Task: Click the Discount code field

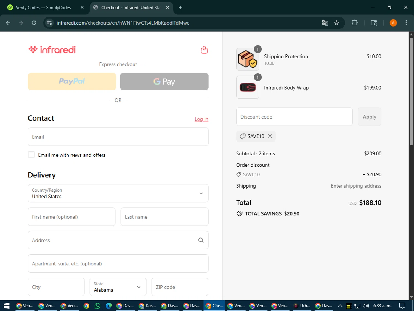Action: pyautogui.click(x=294, y=117)
